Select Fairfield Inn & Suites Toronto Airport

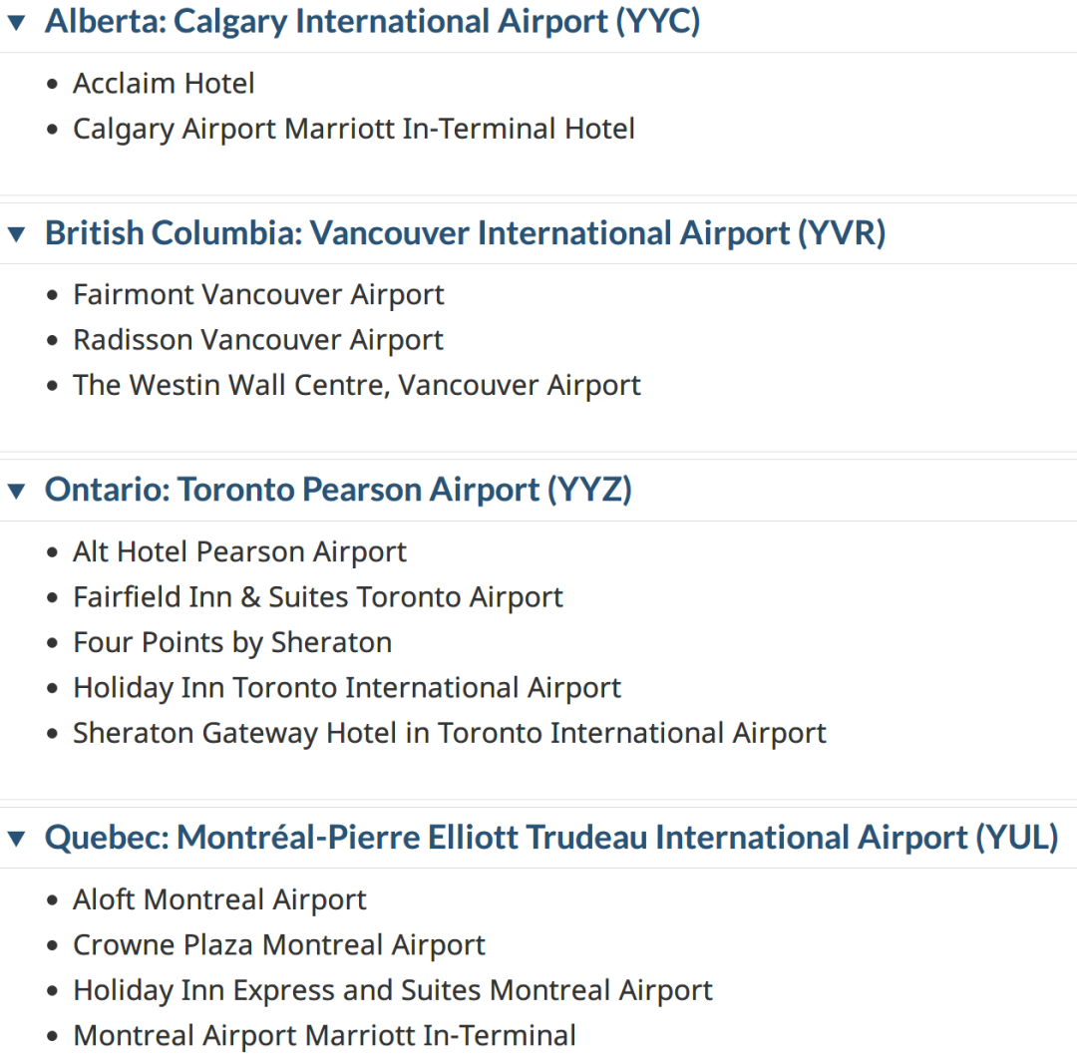pos(318,597)
